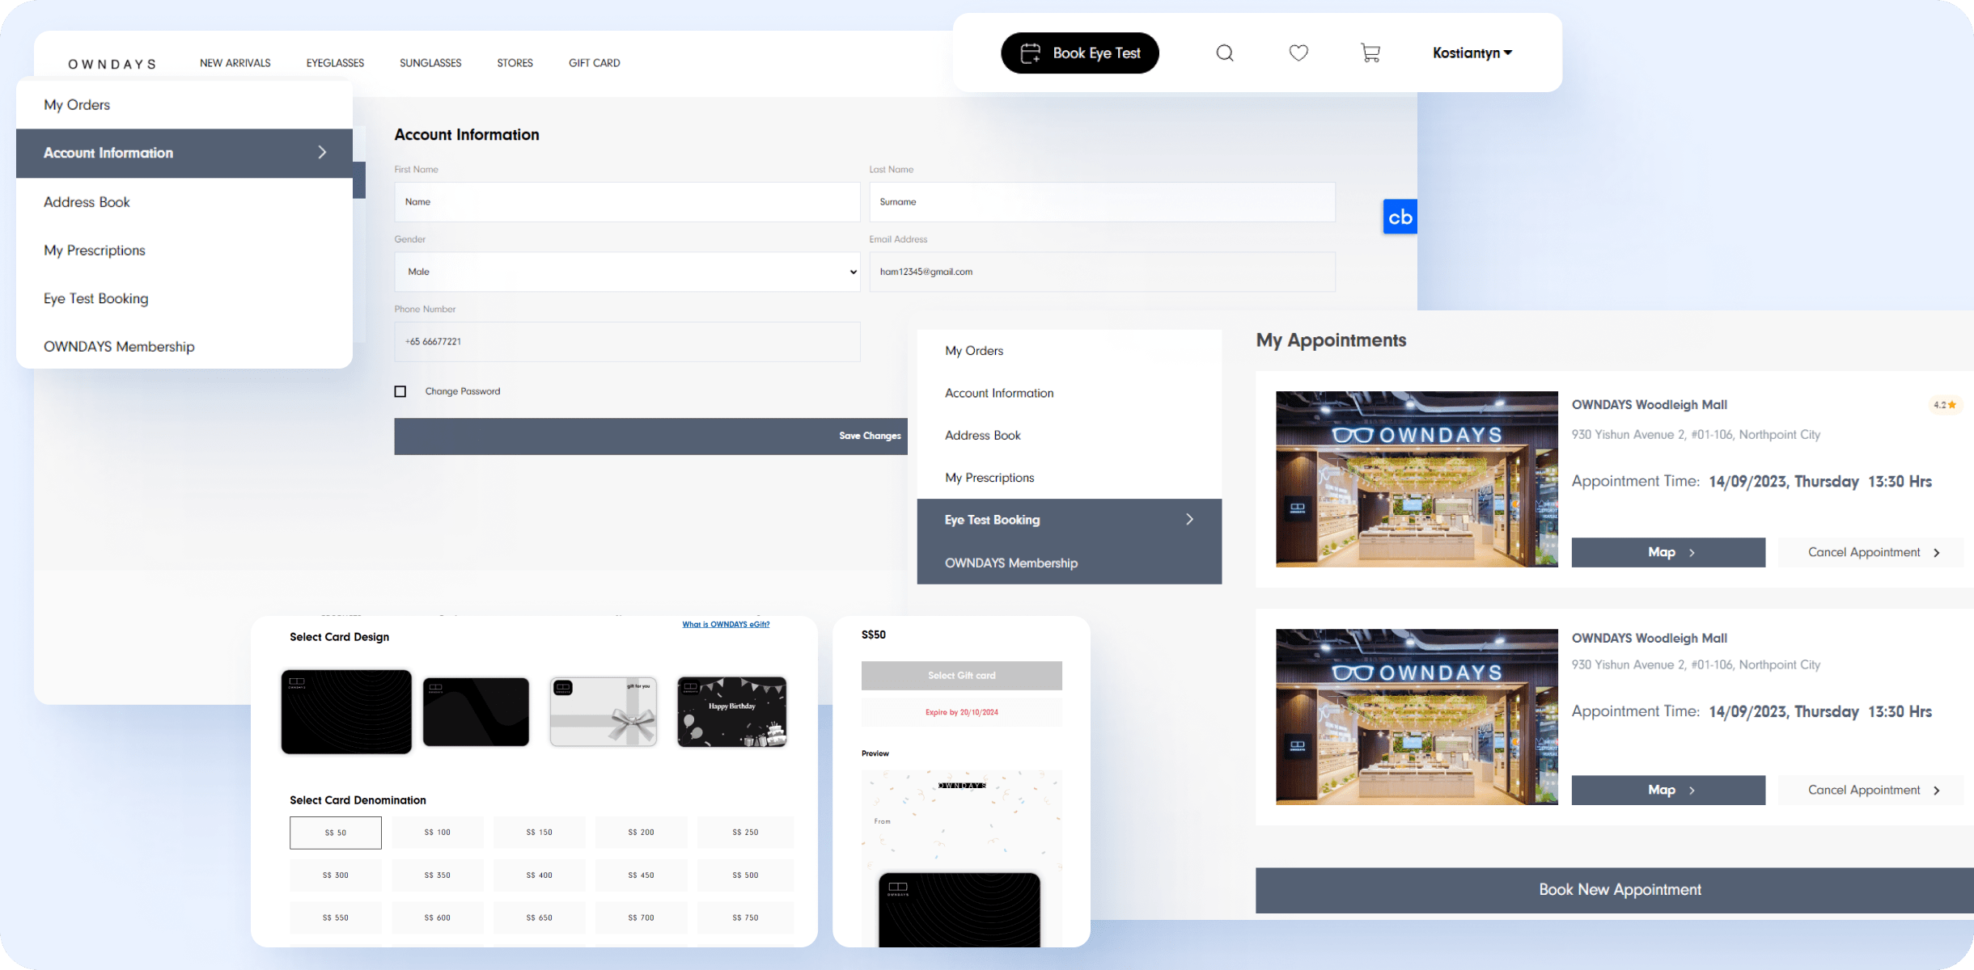Click the Account Information chevron arrow

coord(322,153)
